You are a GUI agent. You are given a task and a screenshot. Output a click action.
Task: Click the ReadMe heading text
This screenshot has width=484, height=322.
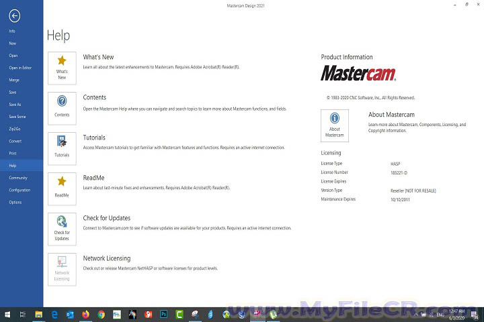tap(93, 178)
